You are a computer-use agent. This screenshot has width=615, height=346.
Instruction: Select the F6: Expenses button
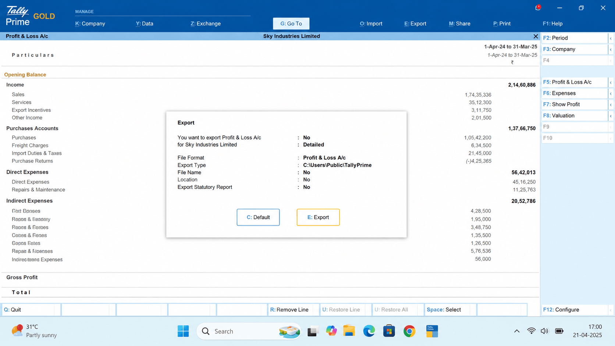[575, 93]
